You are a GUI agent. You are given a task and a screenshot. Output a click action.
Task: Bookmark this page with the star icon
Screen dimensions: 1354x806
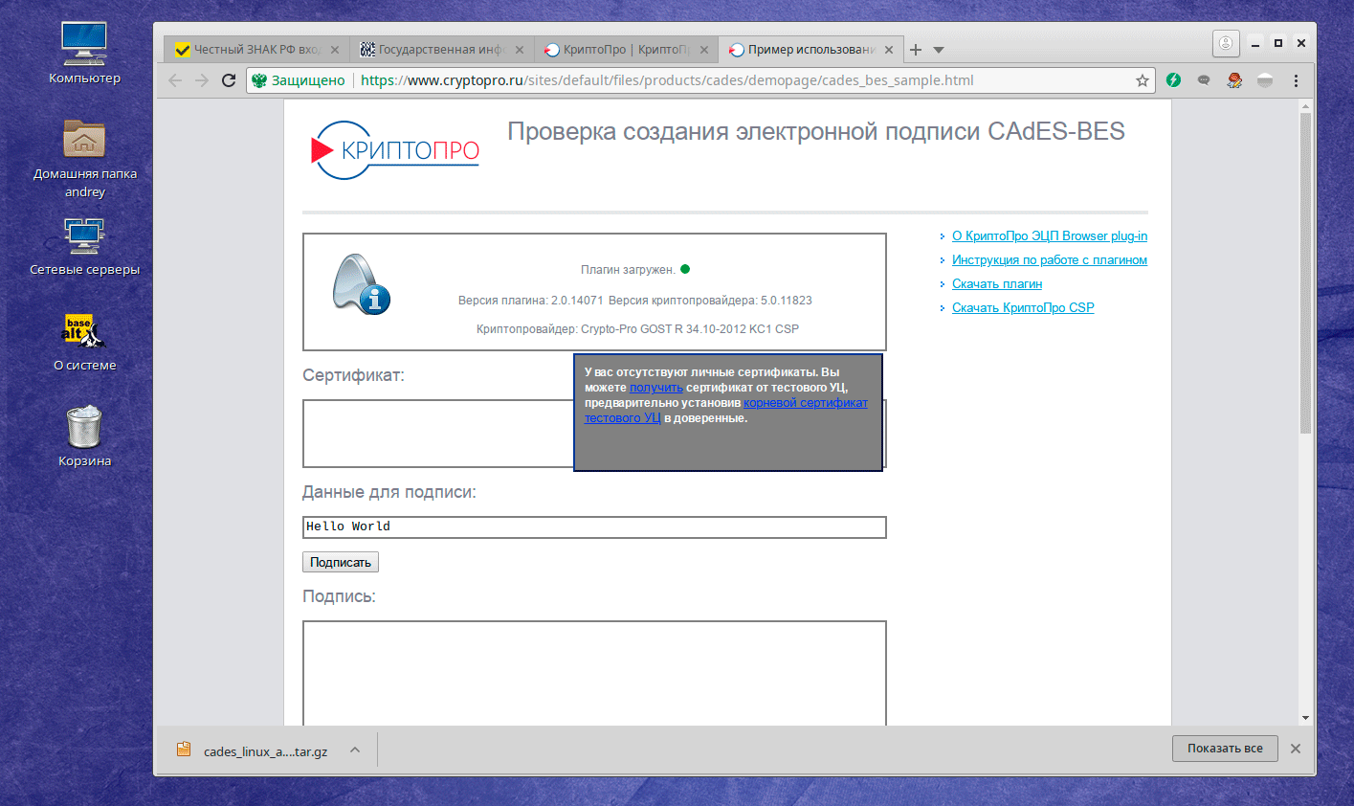(1142, 80)
